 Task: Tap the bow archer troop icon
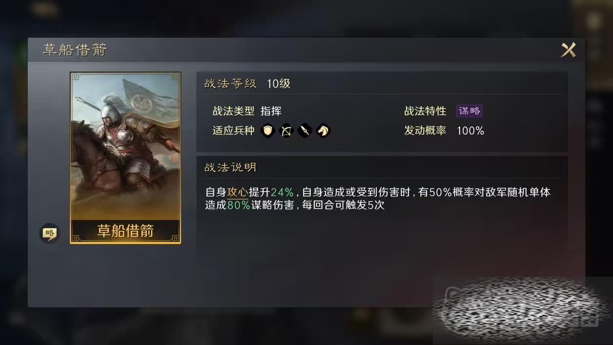pyautogui.click(x=286, y=130)
